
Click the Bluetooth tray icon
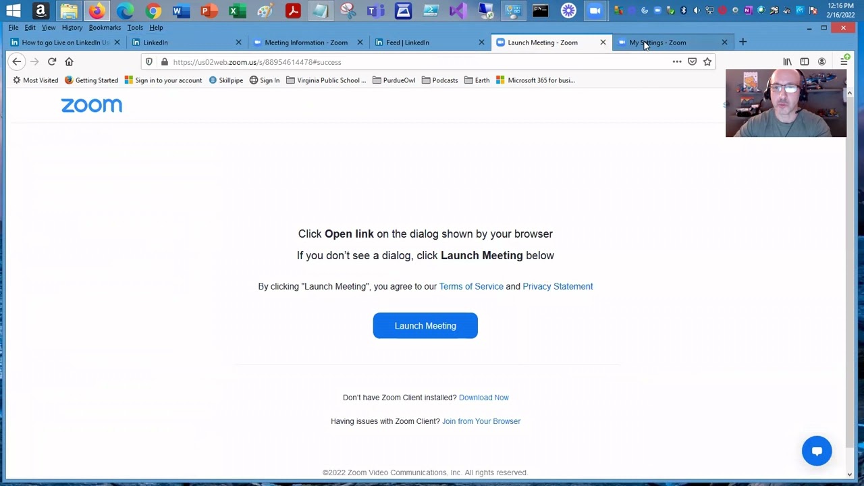pos(683,10)
